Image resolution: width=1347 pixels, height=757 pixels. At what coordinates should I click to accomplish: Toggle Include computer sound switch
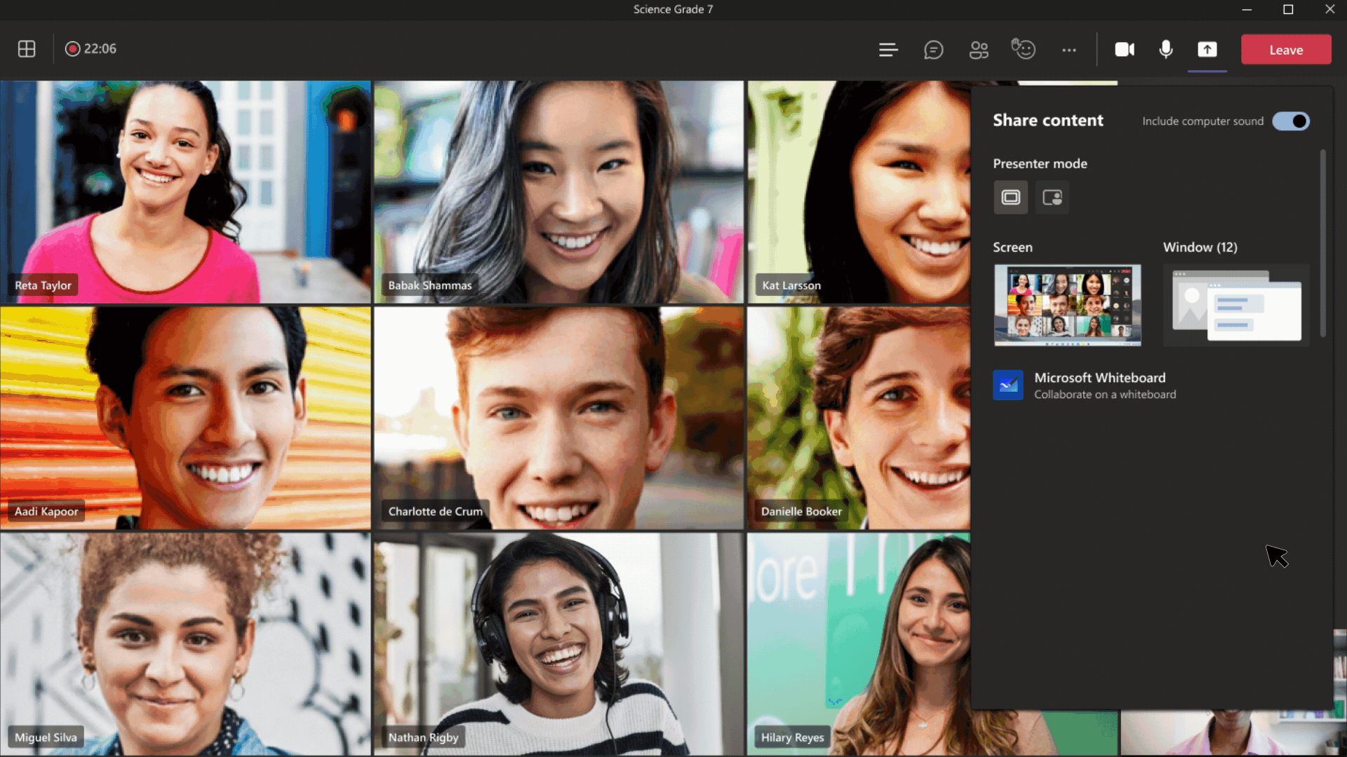(x=1291, y=121)
